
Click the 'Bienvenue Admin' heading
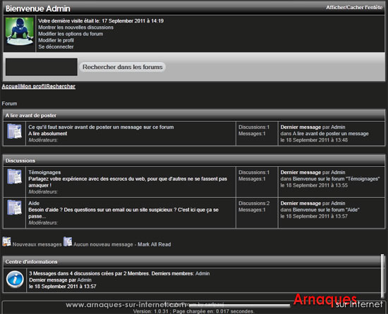[38, 8]
